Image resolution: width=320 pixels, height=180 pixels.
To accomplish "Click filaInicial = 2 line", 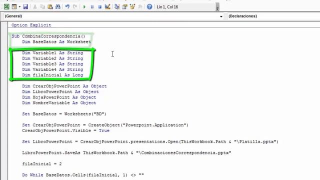I will 42,164.
